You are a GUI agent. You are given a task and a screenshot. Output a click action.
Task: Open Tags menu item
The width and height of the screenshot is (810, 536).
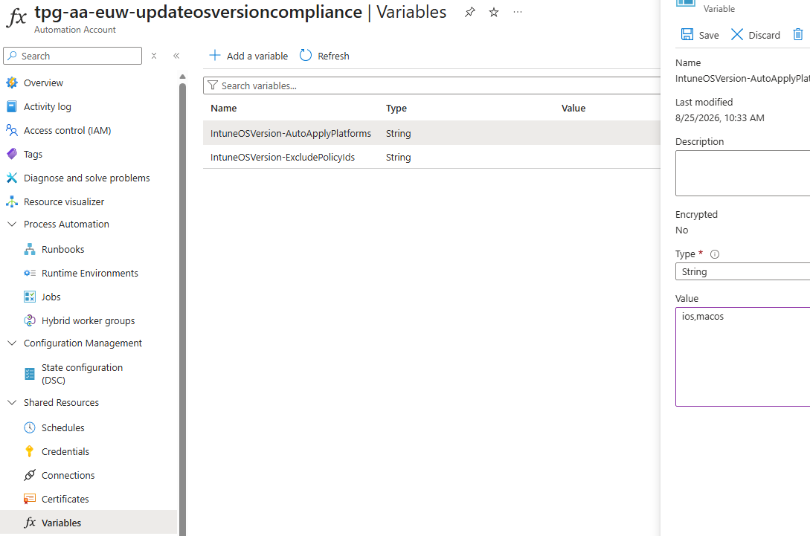[33, 154]
